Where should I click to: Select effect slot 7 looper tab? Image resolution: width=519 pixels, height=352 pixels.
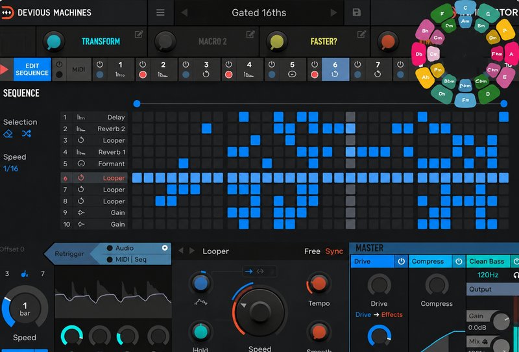[x=378, y=69]
